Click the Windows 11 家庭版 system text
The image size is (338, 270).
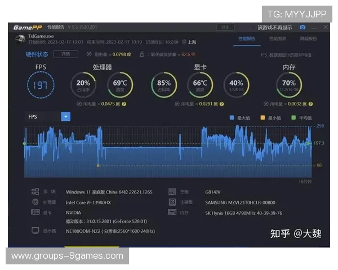tap(109, 192)
